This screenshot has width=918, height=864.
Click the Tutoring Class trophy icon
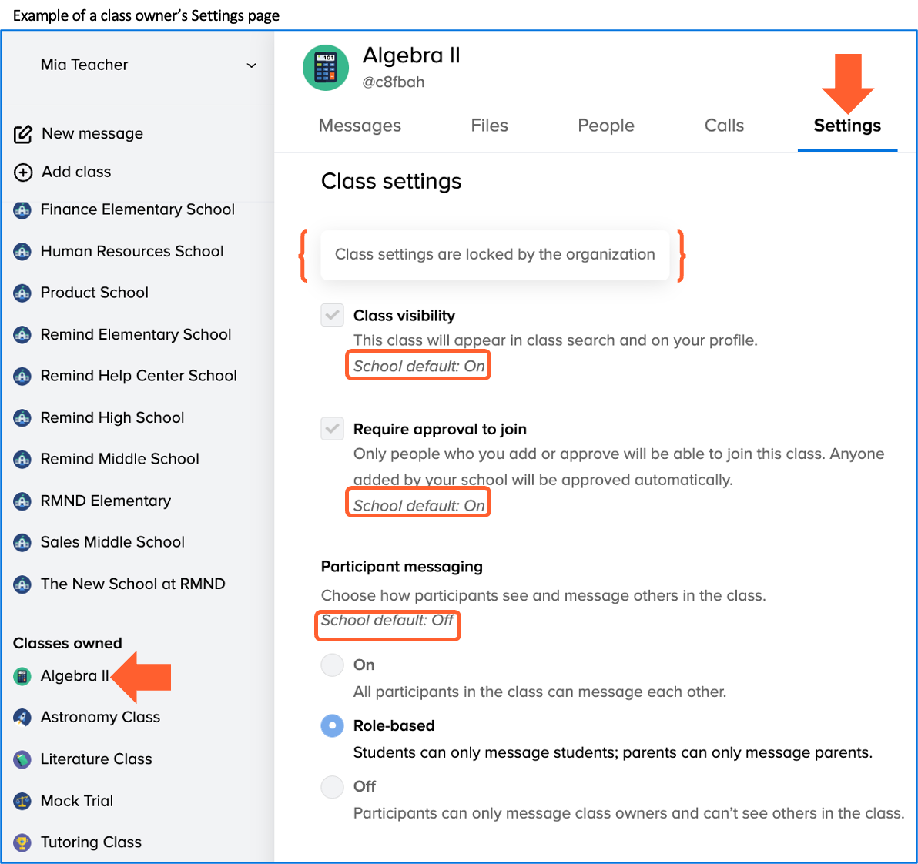click(x=22, y=842)
